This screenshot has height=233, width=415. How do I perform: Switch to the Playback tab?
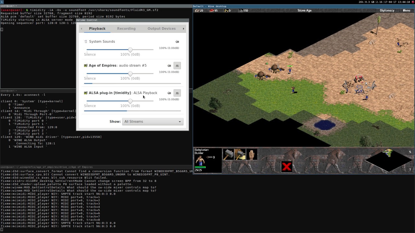click(x=97, y=28)
